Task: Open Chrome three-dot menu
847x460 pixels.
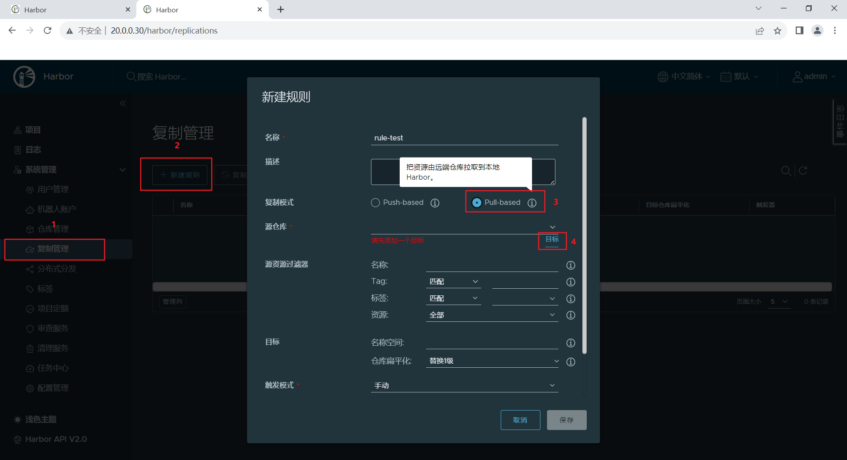Action: point(835,30)
